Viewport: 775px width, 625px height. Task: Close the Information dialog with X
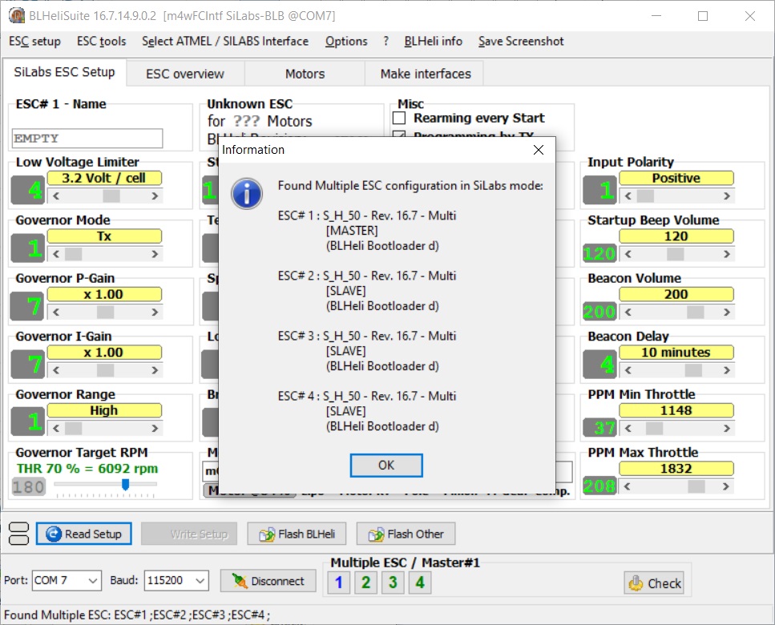pyautogui.click(x=539, y=150)
